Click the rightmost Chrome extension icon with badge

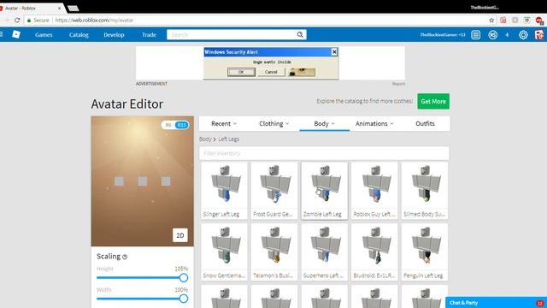(x=539, y=21)
